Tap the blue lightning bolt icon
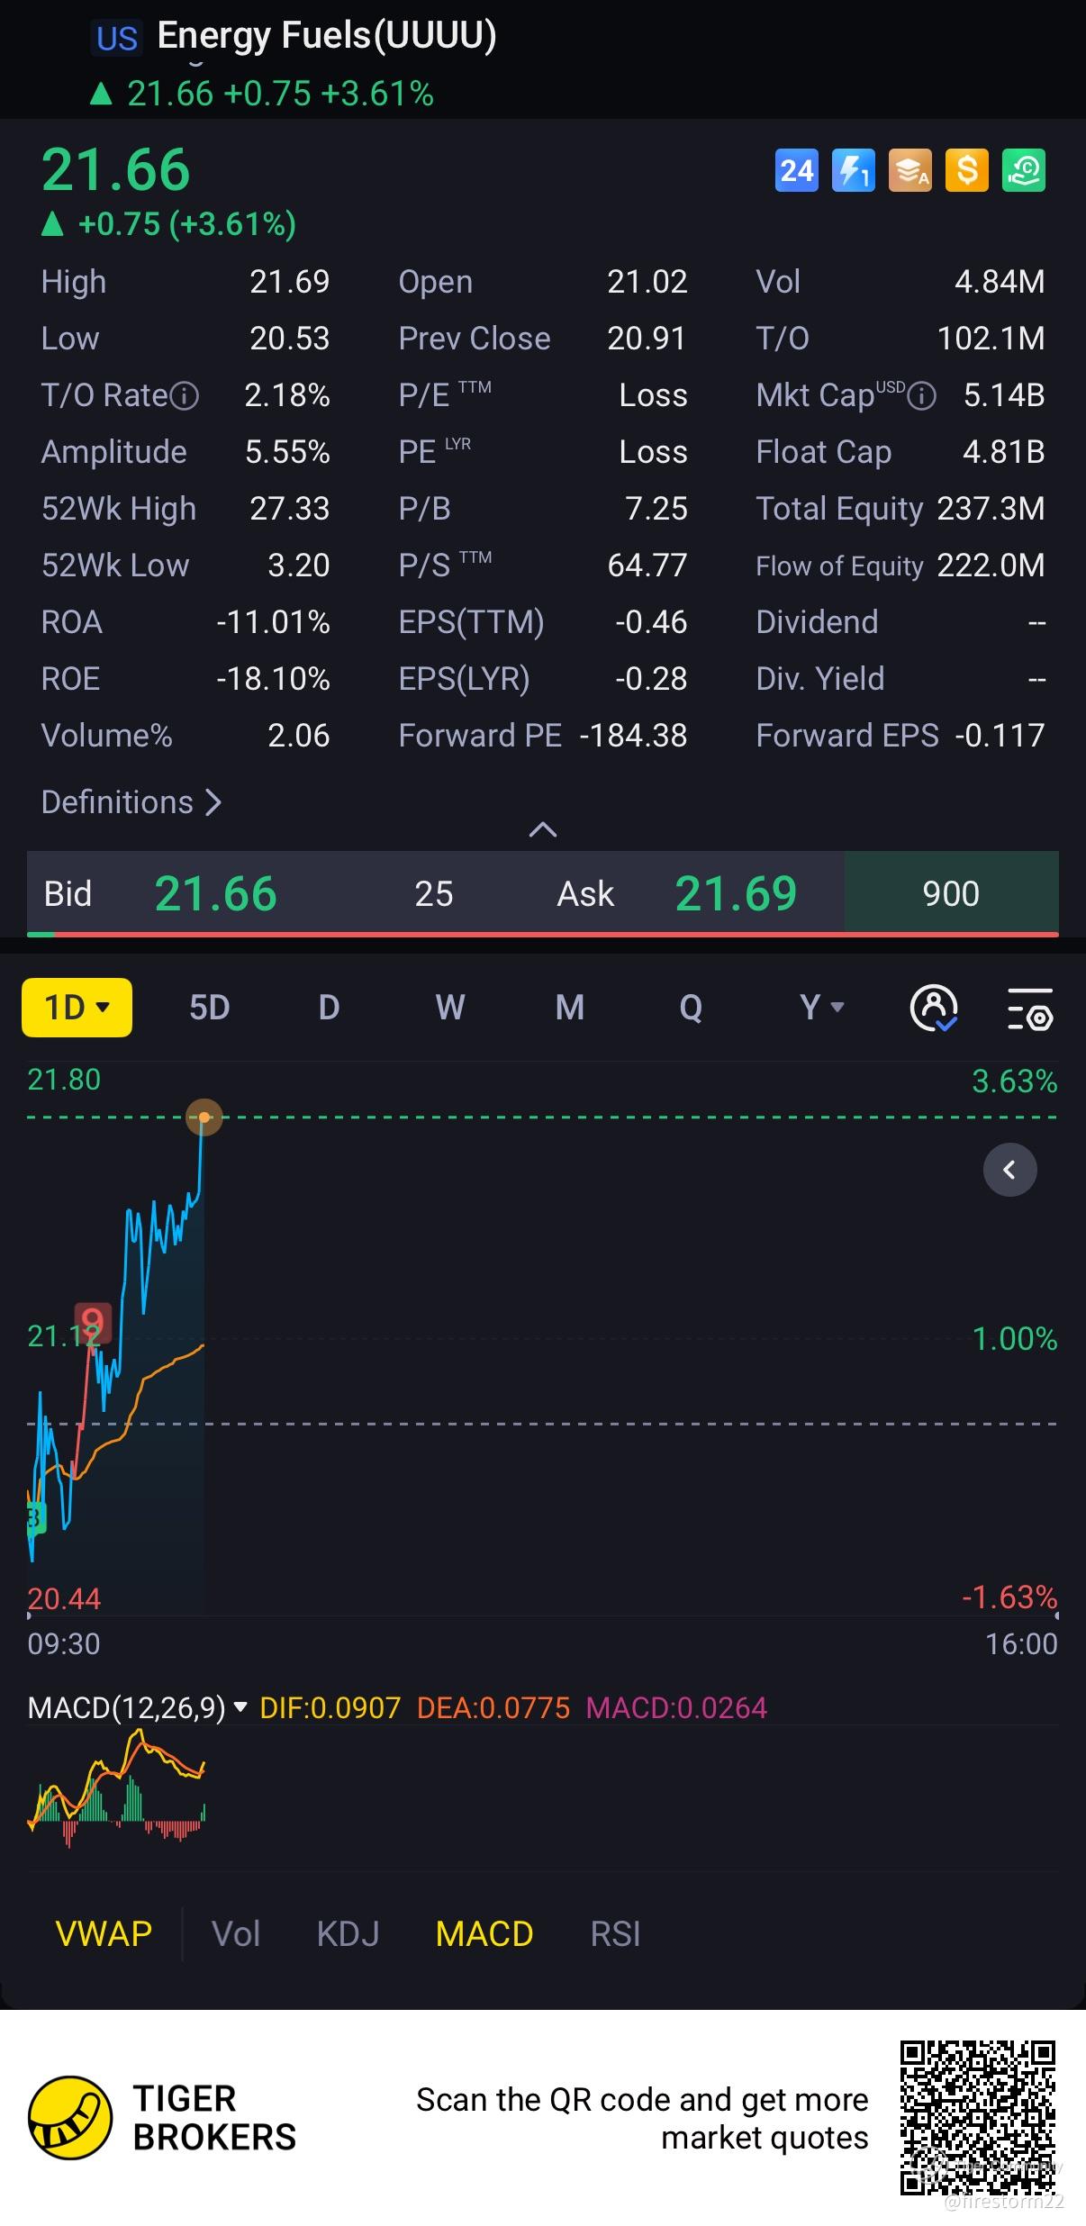The image size is (1086, 2226). click(x=853, y=170)
